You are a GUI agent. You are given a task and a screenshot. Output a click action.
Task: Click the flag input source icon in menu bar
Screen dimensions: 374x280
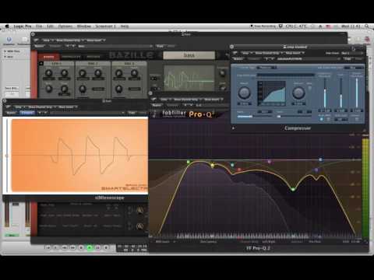point(328,26)
